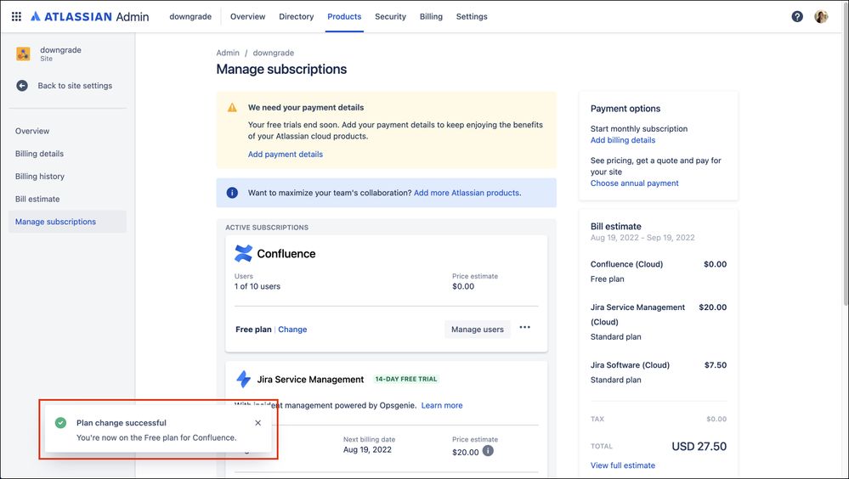
Task: Click USD 27.50 total amount
Action: point(699,447)
